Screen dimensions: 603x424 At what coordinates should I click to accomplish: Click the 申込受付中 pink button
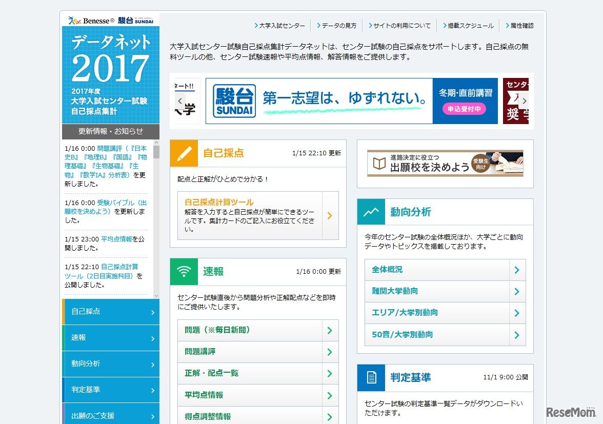coord(464,109)
